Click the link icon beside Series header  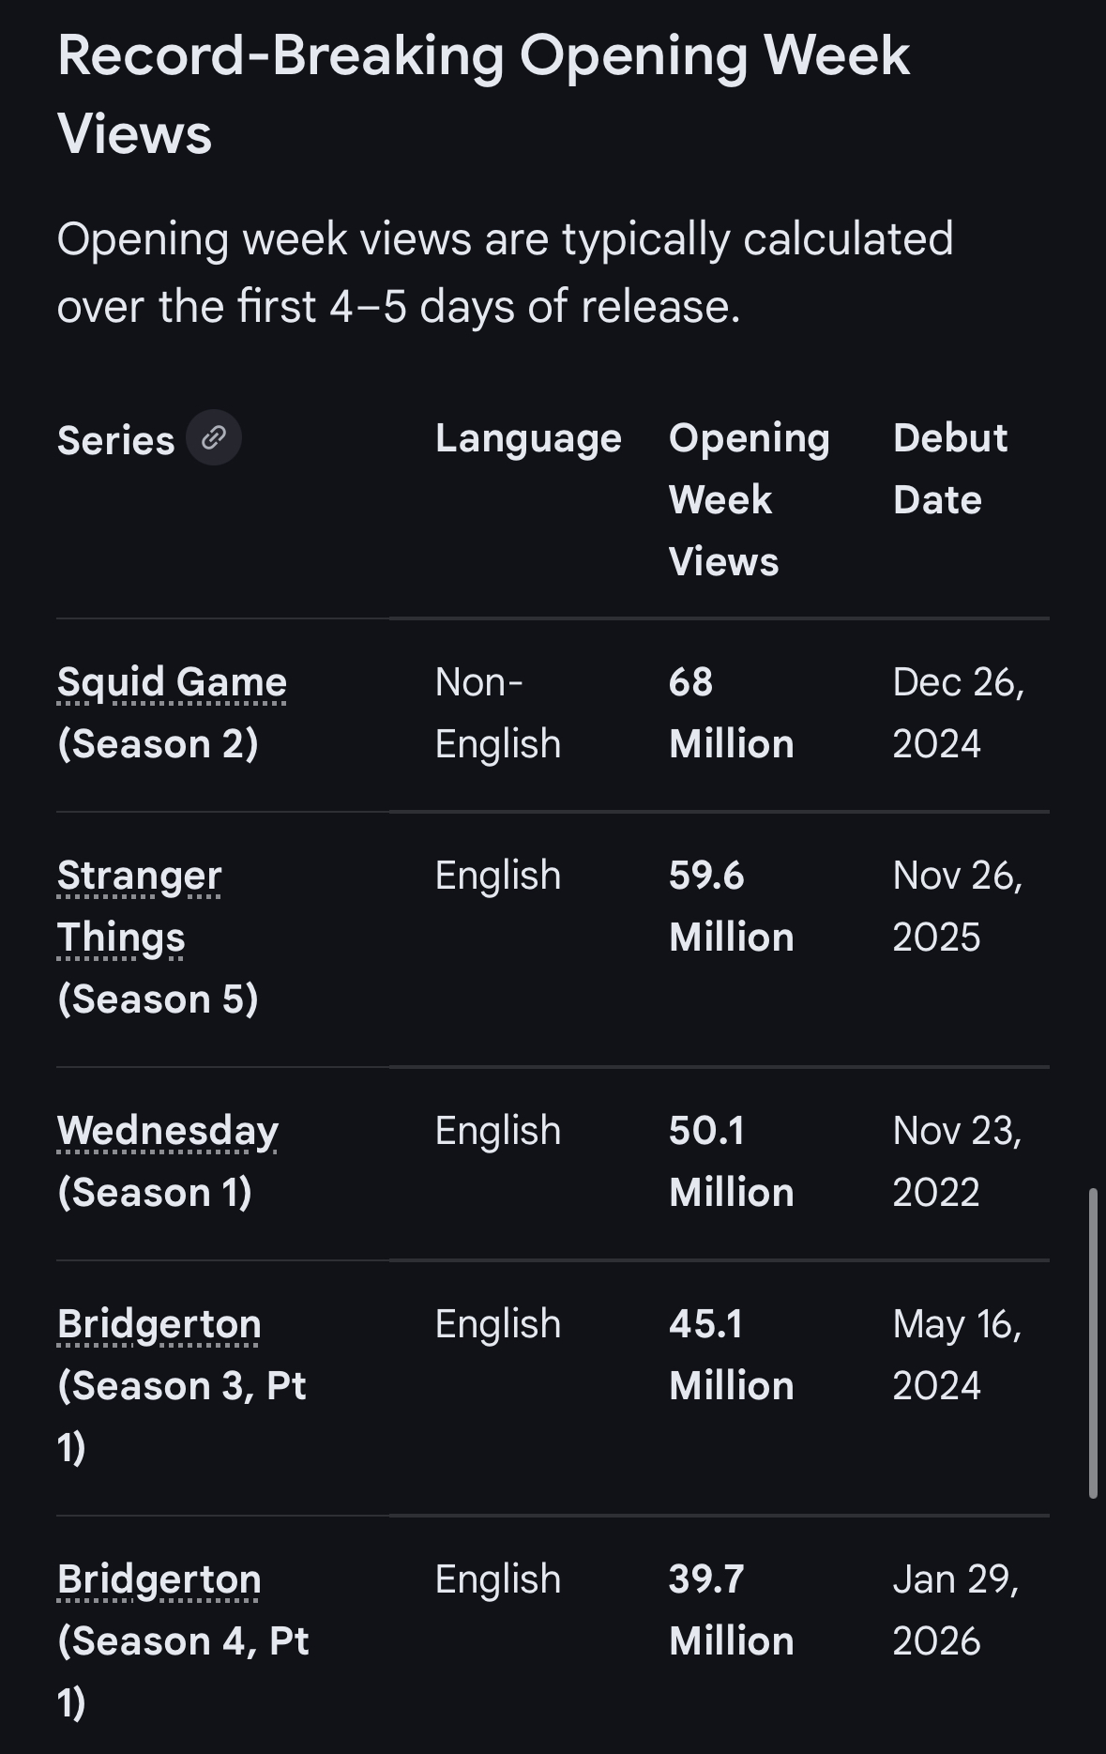click(x=214, y=438)
